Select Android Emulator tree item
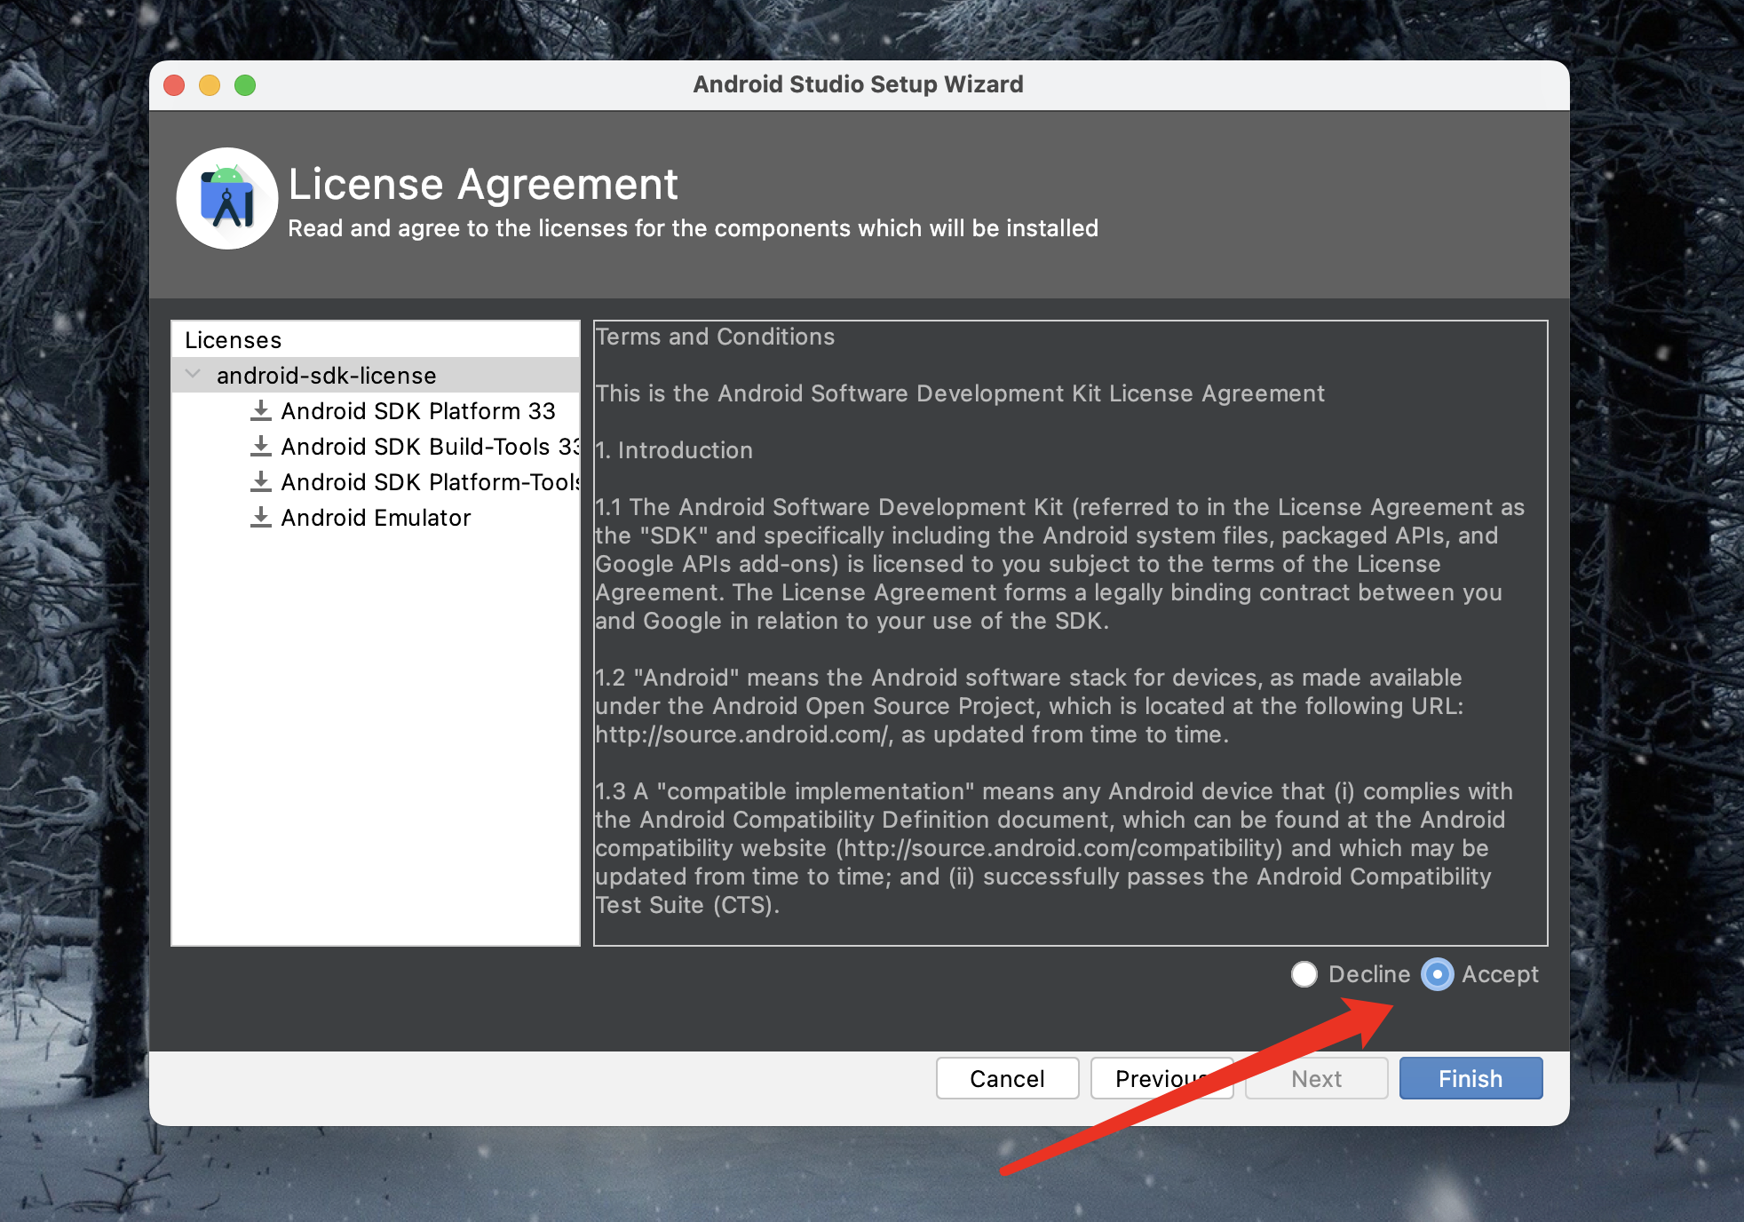The width and height of the screenshot is (1744, 1222). pos(376,518)
